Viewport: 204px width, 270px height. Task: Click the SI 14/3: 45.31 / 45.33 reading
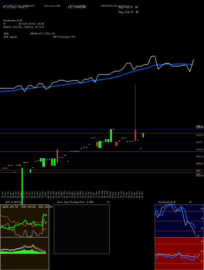[31, 24]
